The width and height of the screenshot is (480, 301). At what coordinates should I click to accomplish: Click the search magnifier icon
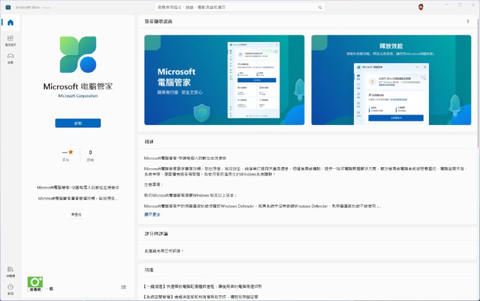320,7
